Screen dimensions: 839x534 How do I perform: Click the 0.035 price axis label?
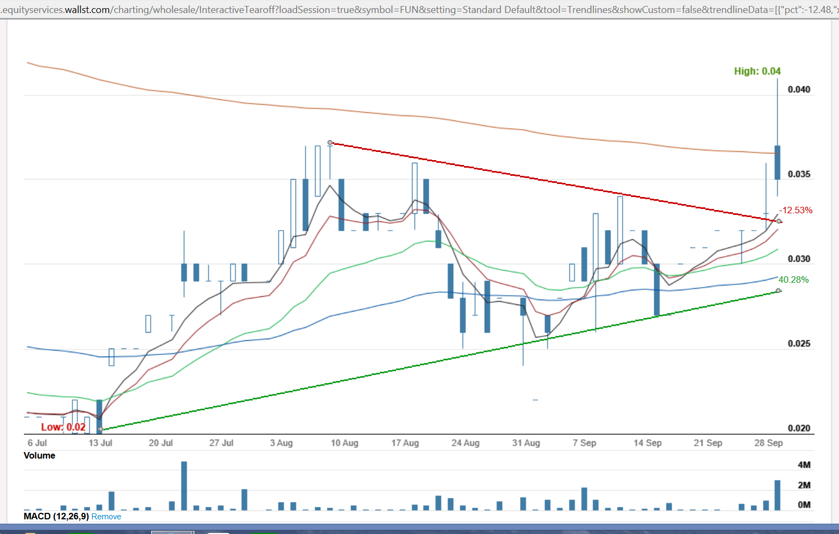(799, 174)
